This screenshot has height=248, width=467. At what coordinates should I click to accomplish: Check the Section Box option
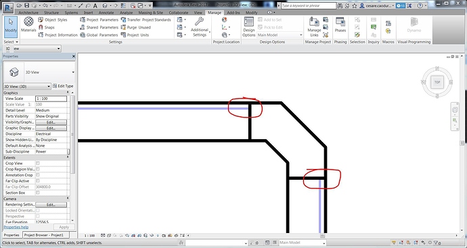click(x=38, y=193)
